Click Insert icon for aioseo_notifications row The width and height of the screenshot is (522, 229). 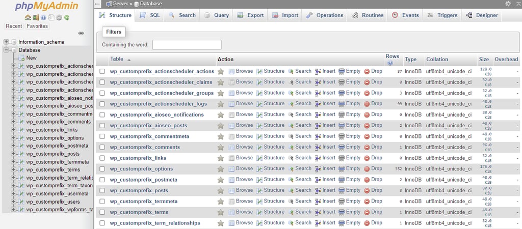pyautogui.click(x=318, y=114)
